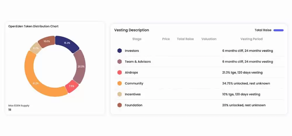Image resolution: width=292 pixels, height=136 pixels.
Task: Select the 20.0% Team & Advisors segment
Action: tap(79, 66)
